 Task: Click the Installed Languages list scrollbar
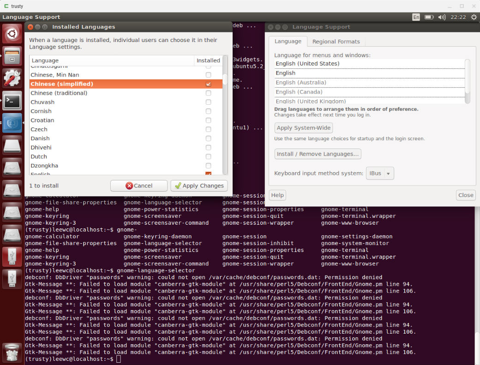coord(225,79)
